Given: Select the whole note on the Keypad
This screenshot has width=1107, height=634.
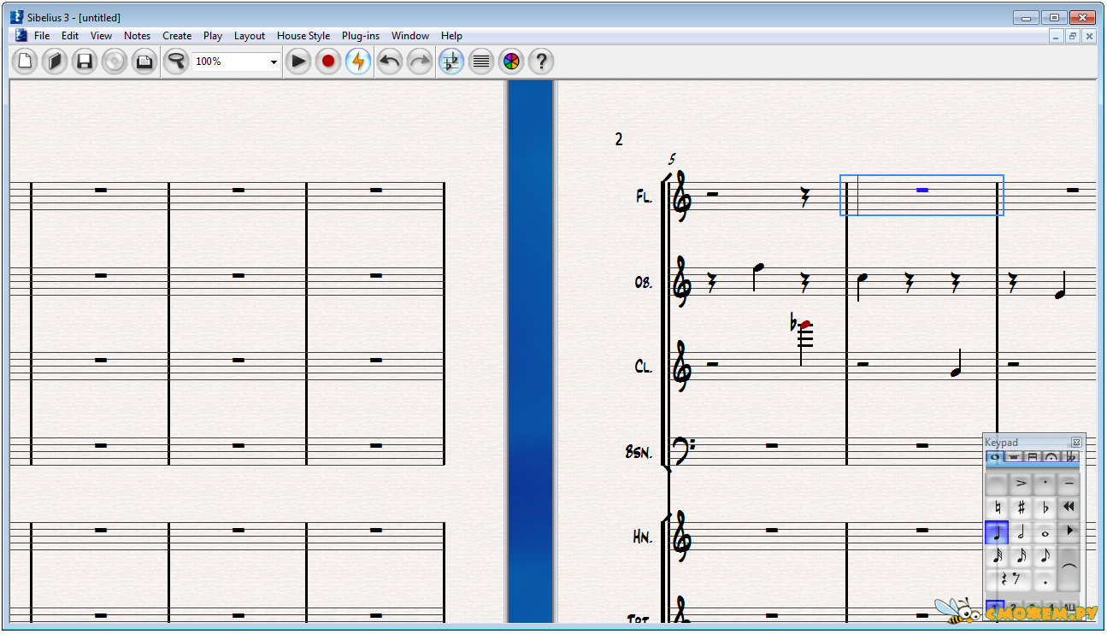Looking at the screenshot, I should [x=1045, y=532].
